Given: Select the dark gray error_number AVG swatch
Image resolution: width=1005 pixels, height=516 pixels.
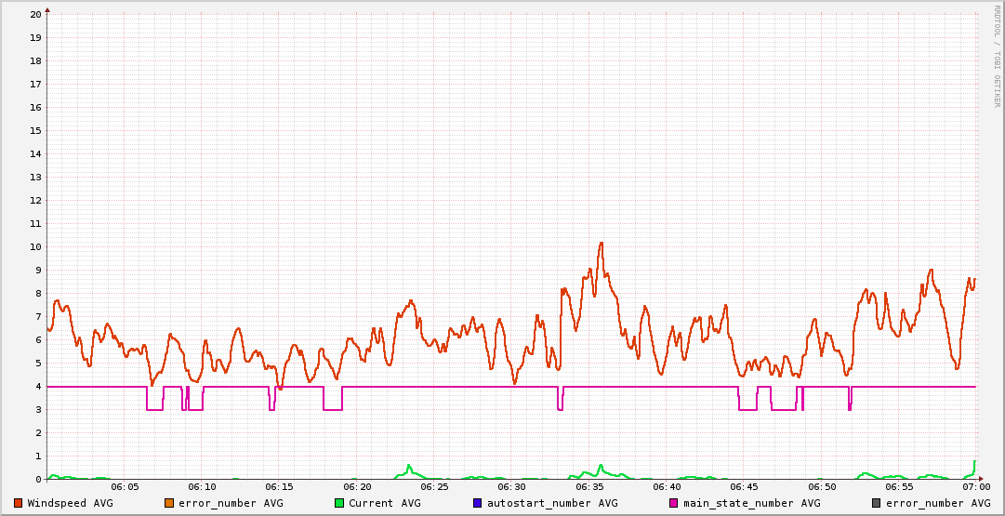Looking at the screenshot, I should tap(877, 503).
